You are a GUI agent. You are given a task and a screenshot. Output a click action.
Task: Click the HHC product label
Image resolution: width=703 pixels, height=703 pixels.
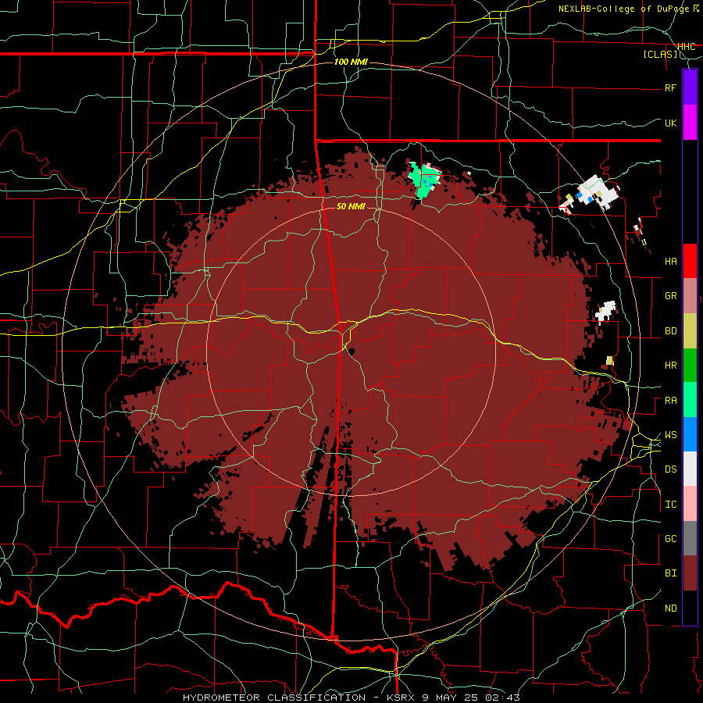click(x=686, y=47)
